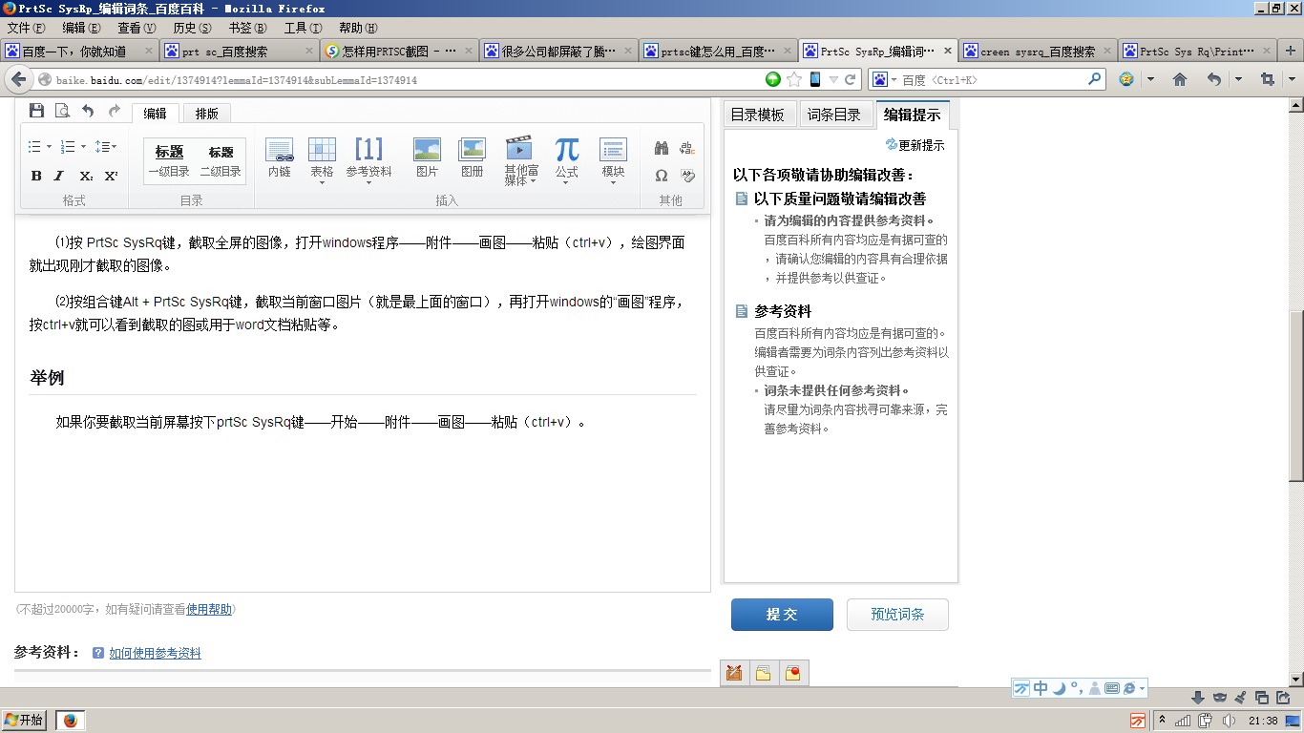
Task: Click the green go arrow in address bar
Action: (773, 79)
